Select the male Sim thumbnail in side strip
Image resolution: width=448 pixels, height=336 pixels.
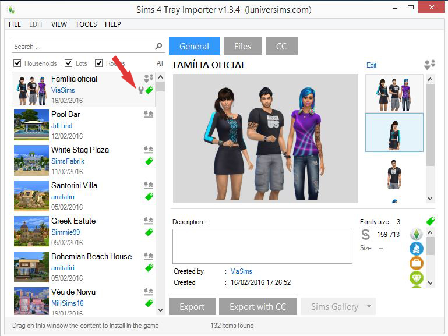(394, 174)
